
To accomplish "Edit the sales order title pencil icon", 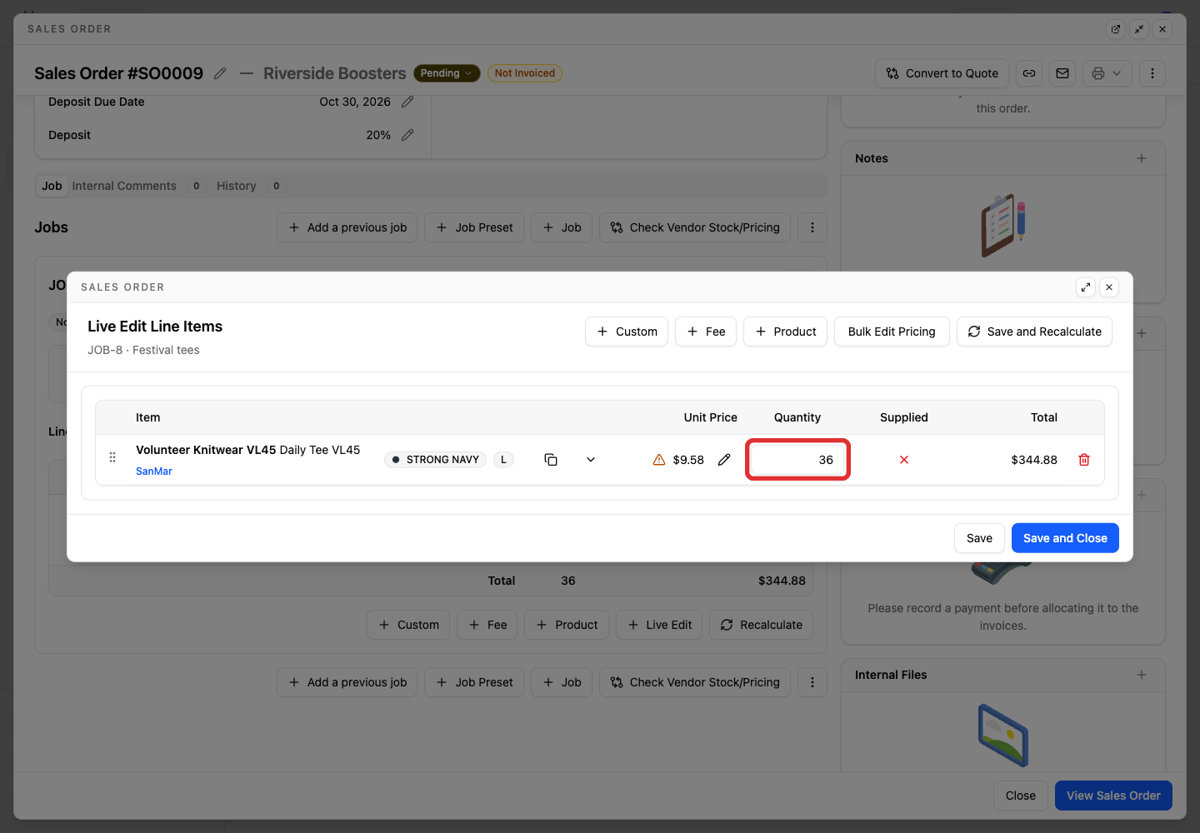I will pos(220,73).
